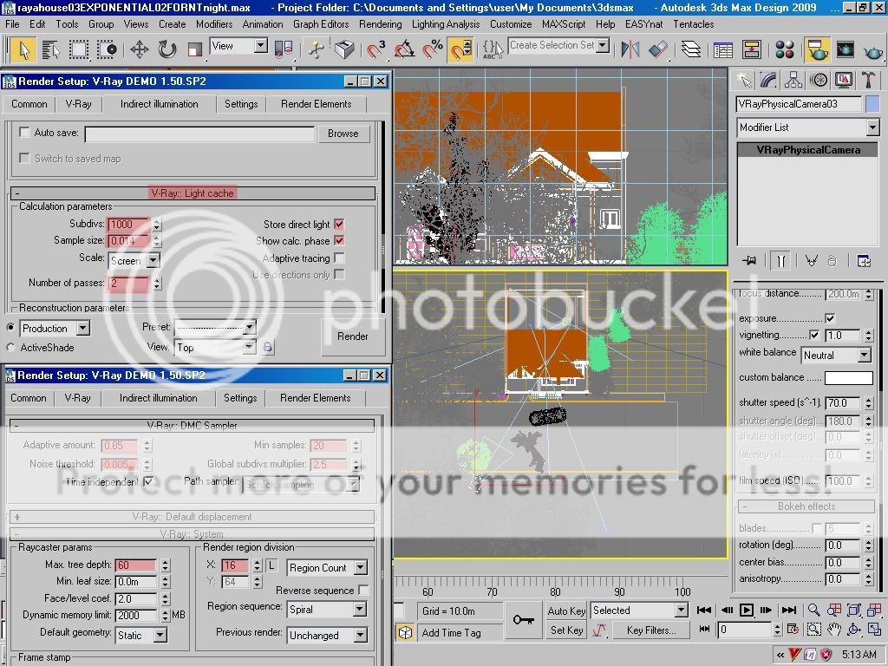The height and width of the screenshot is (666, 888).
Task: Toggle Show calc. phase checkbox
Action: click(x=339, y=241)
